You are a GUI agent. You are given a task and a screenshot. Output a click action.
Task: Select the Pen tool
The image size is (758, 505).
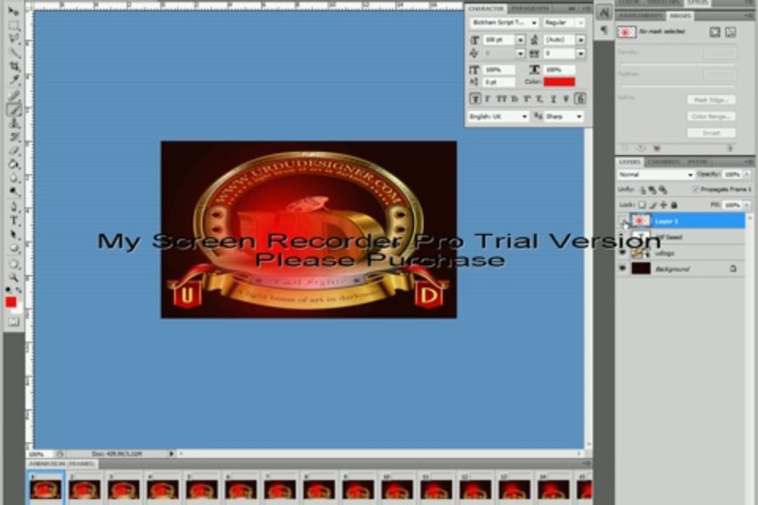13,208
